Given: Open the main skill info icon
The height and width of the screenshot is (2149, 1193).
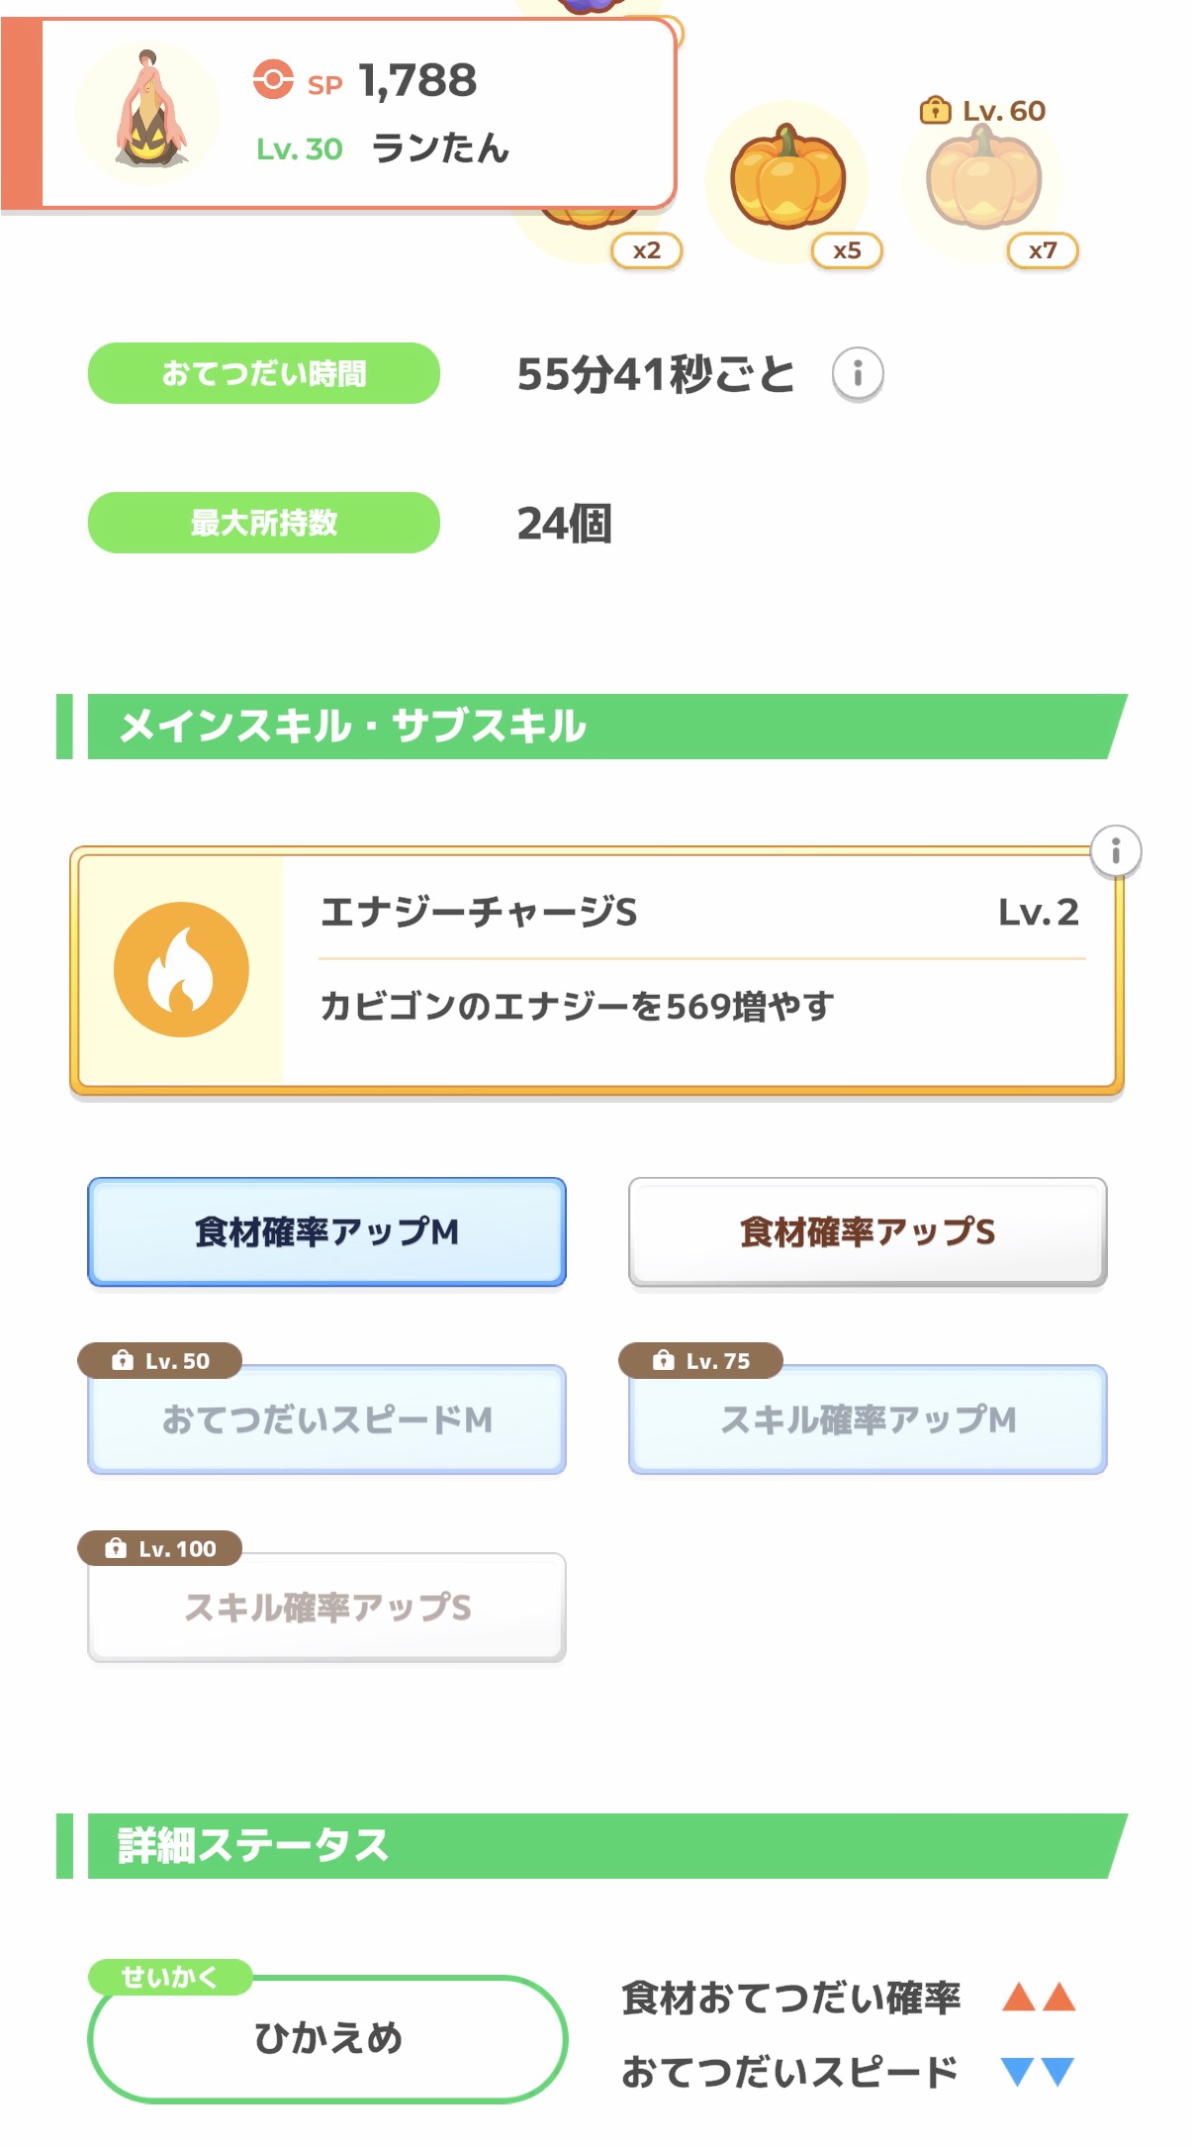Looking at the screenshot, I should point(1115,851).
